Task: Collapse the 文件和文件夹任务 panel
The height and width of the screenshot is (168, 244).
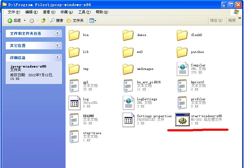Action: coord(58,33)
